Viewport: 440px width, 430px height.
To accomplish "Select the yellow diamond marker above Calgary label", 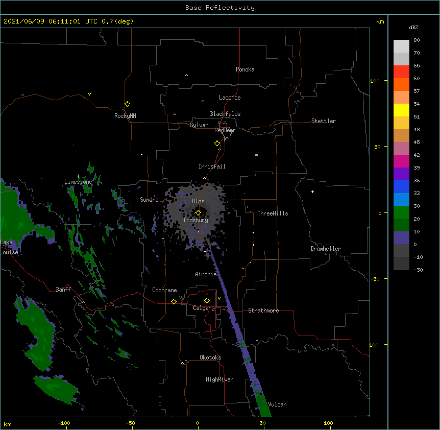I will 207,301.
